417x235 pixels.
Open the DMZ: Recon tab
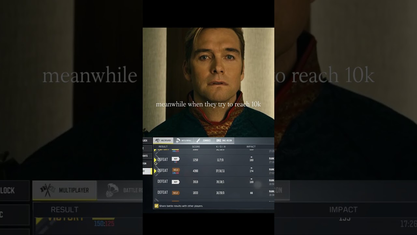pos(224,140)
